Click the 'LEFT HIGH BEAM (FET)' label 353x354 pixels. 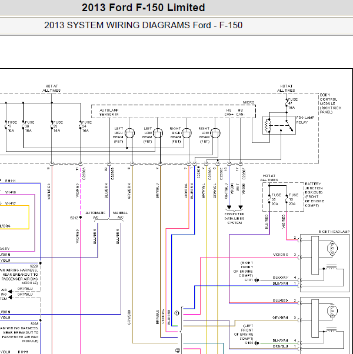(118, 135)
